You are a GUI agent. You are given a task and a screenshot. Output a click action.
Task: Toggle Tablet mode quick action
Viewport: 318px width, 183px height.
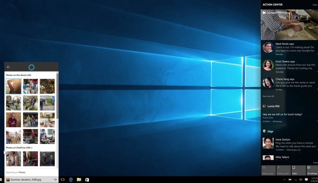point(268,170)
